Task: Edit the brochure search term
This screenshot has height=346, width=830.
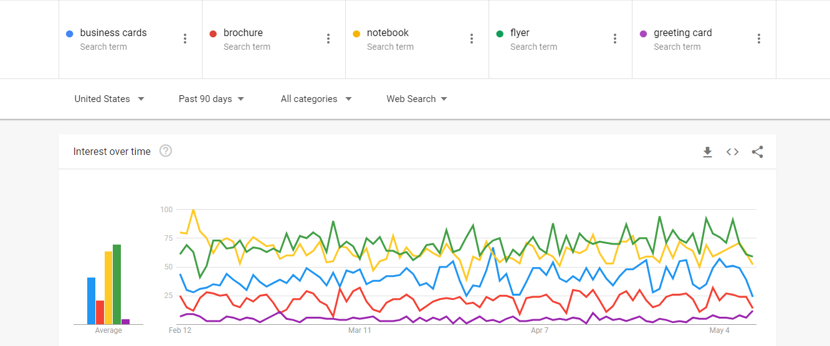Action: point(243,33)
